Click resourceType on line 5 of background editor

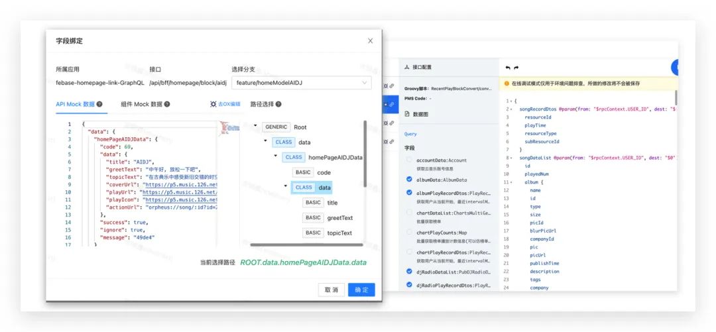tap(541, 133)
